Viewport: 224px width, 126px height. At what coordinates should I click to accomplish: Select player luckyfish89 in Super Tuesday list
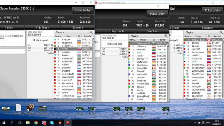pyautogui.click(x=73, y=61)
